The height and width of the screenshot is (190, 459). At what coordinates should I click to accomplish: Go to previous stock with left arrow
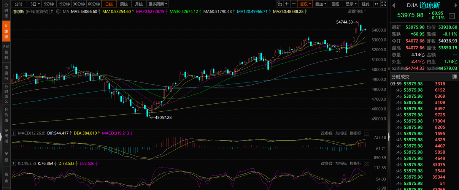[x=393, y=5]
